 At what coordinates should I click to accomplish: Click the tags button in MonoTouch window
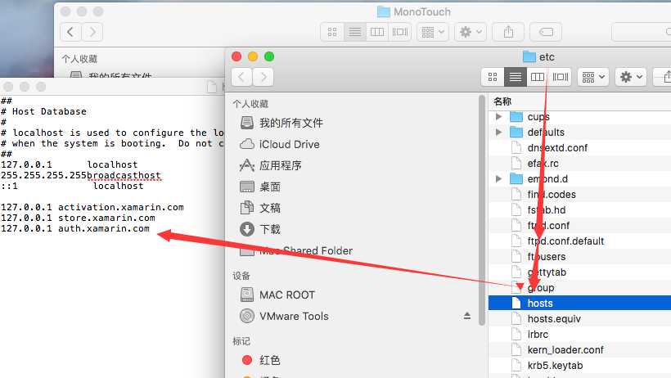click(546, 32)
